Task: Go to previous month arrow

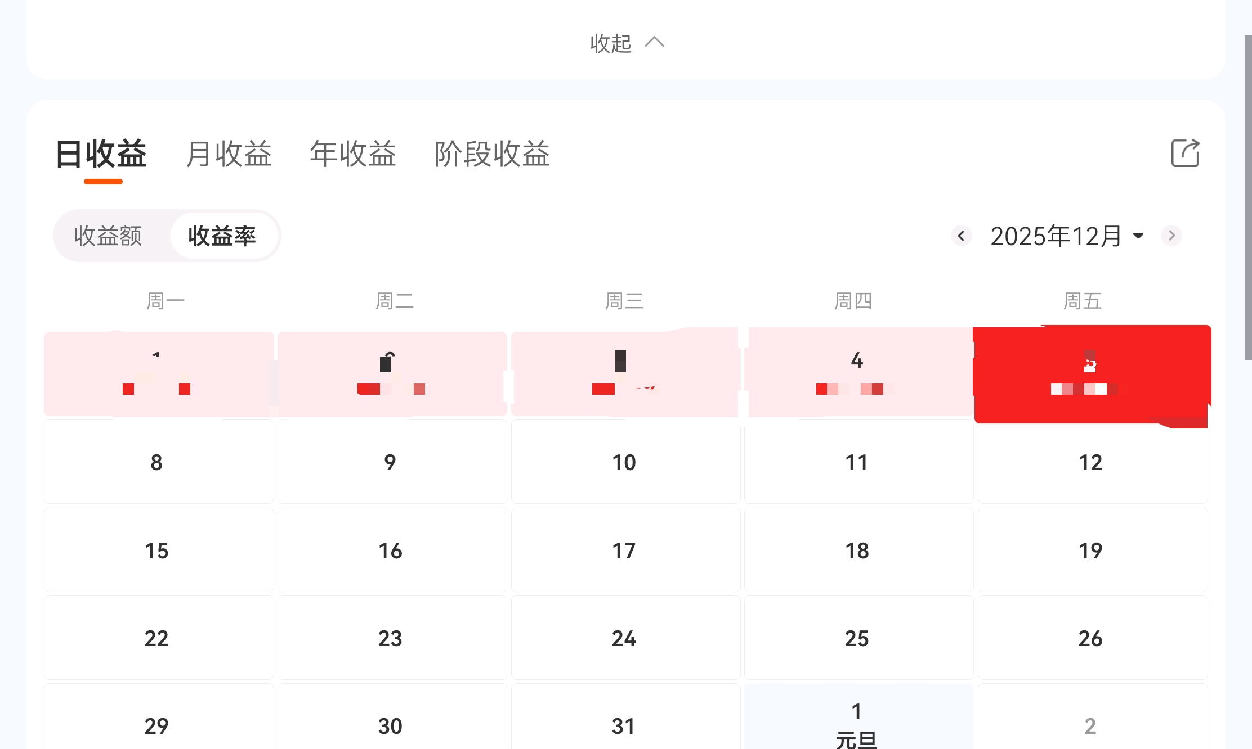Action: [962, 236]
